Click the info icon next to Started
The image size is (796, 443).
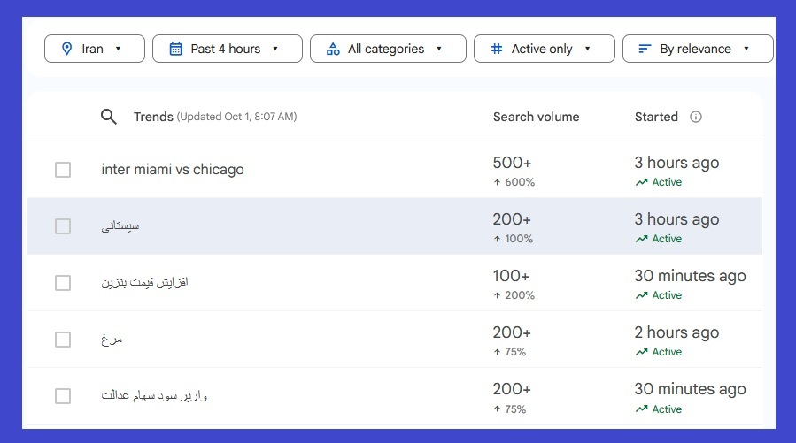pos(696,117)
